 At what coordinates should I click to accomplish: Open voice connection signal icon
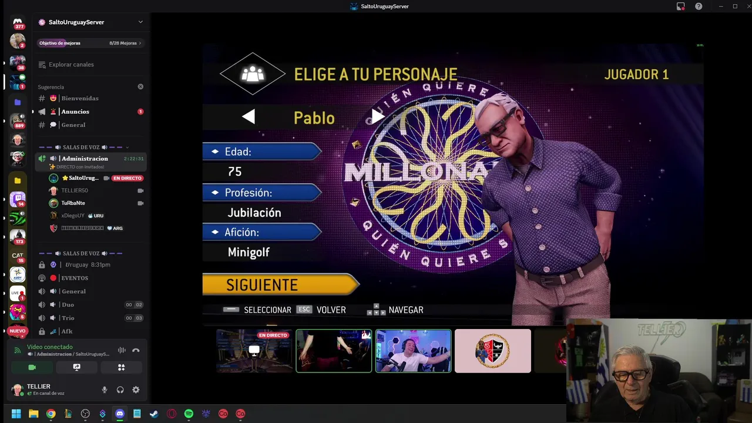click(x=17, y=350)
